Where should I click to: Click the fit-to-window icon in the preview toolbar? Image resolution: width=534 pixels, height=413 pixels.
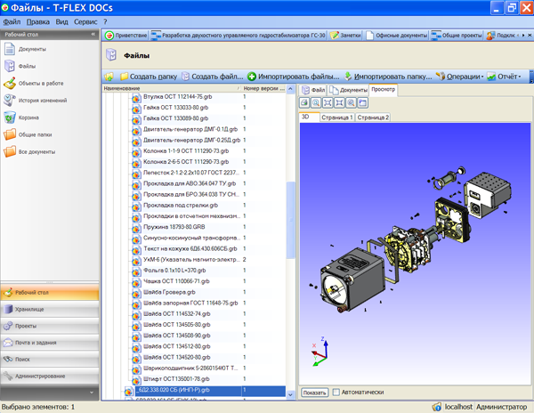[x=328, y=102]
